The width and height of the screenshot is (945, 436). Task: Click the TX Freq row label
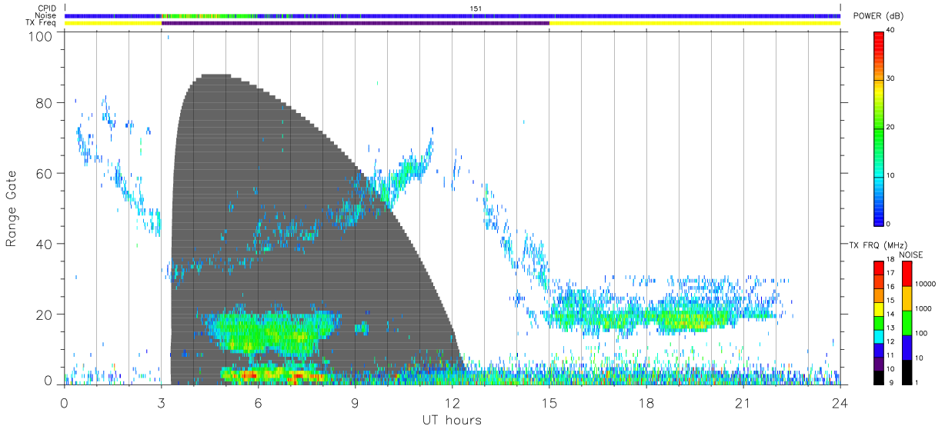point(41,23)
